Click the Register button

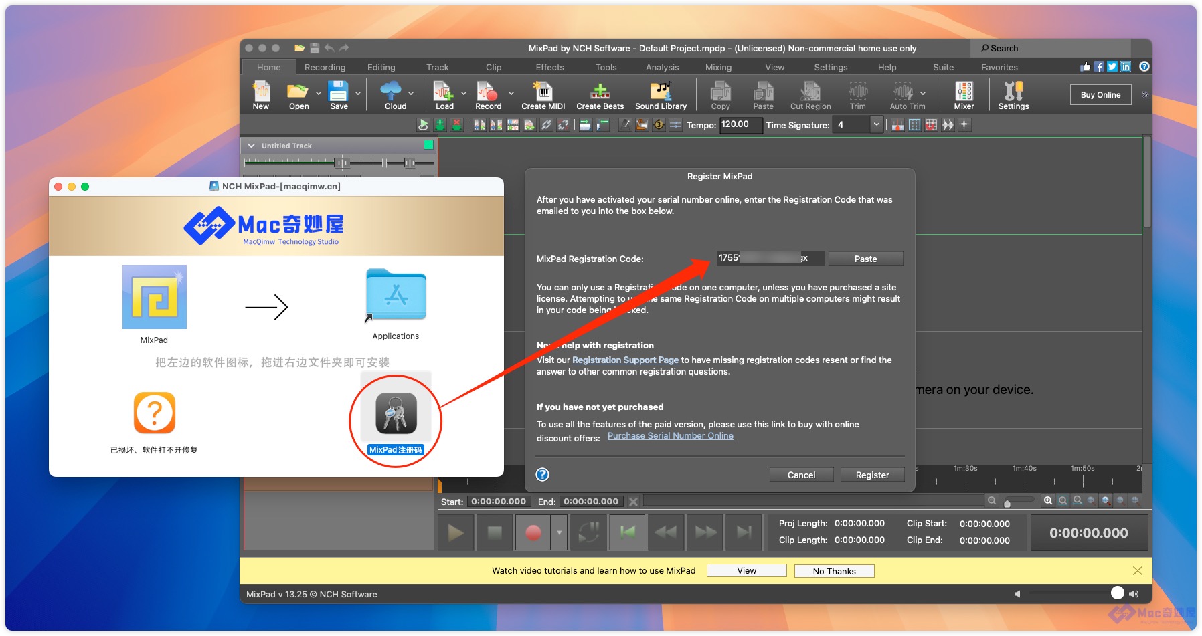coord(872,475)
